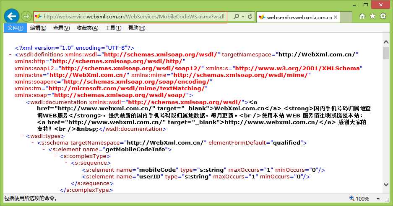The height and width of the screenshot is (206, 393).
Task: Click the Refresh page icon
Action: pyautogui.click(x=250, y=16)
